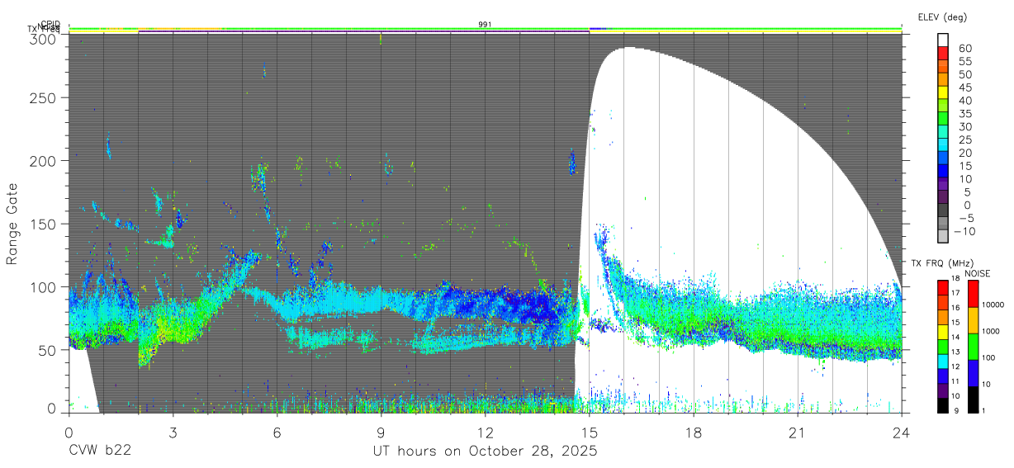Pick the black bottom segment of TX FRQ bar

[943, 405]
